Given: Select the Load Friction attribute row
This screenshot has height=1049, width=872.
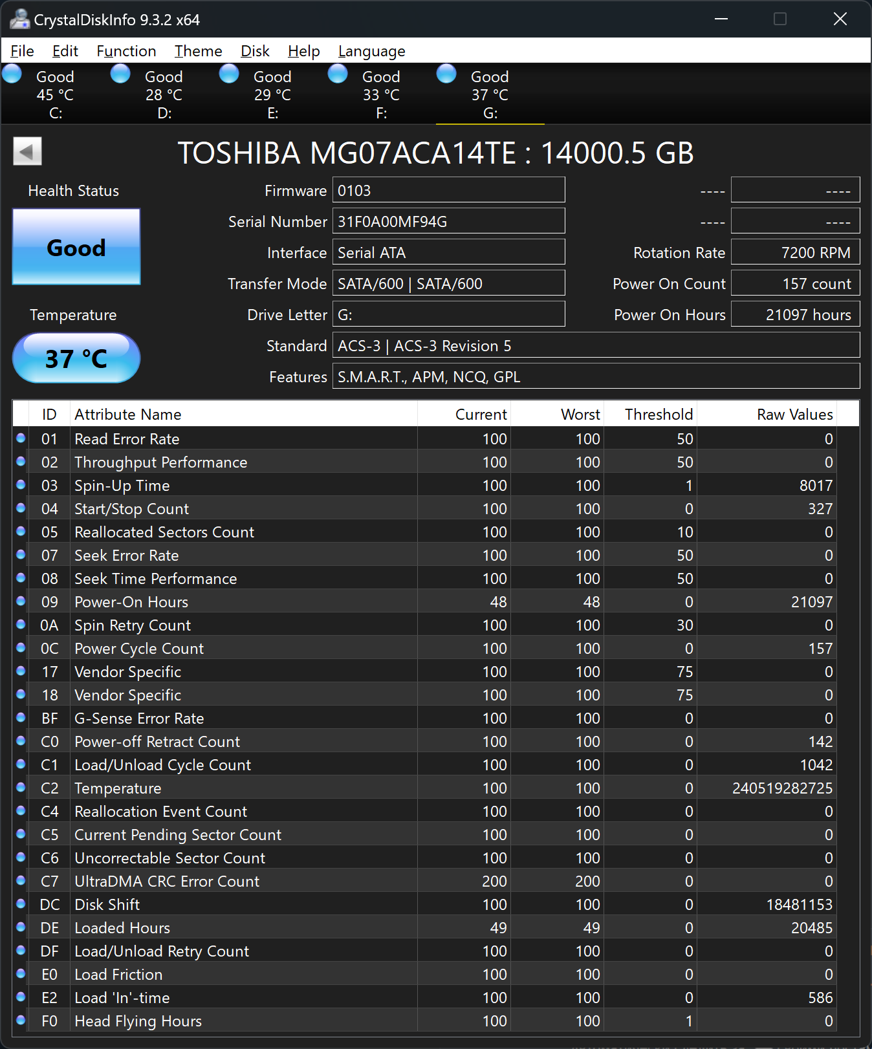Looking at the screenshot, I should [x=424, y=974].
